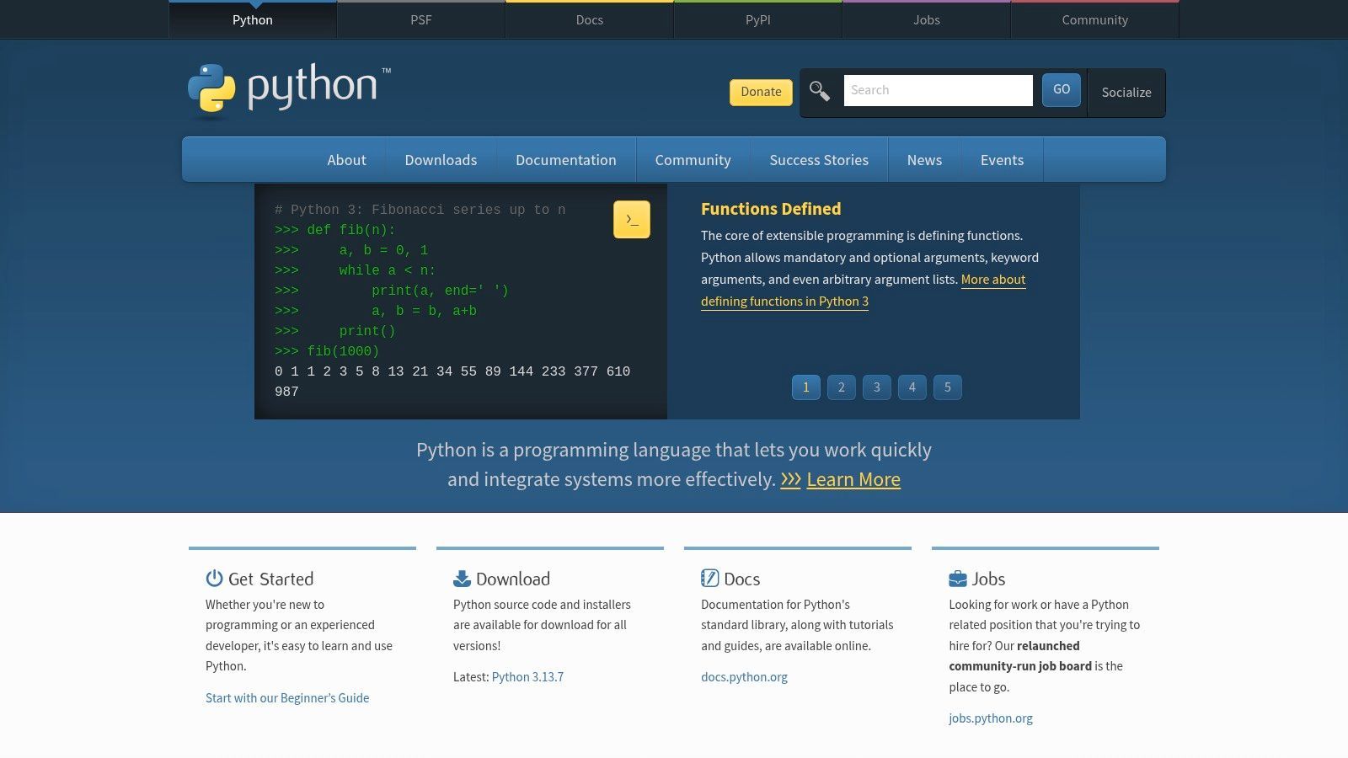The height and width of the screenshot is (758, 1348).
Task: Click into the Search text field
Action: click(x=938, y=90)
